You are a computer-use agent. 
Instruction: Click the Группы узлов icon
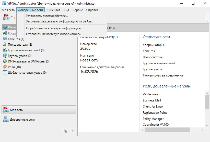click(x=5, y=56)
